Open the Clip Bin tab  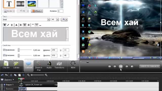6,65
